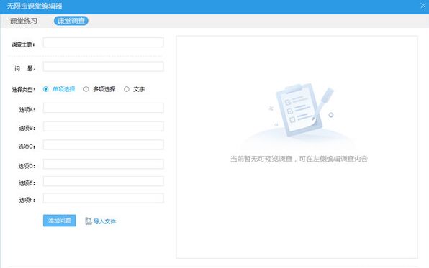Image resolution: width=429 pixels, height=268 pixels.
Task: Focus the 调查主题 input field
Action: coord(104,42)
